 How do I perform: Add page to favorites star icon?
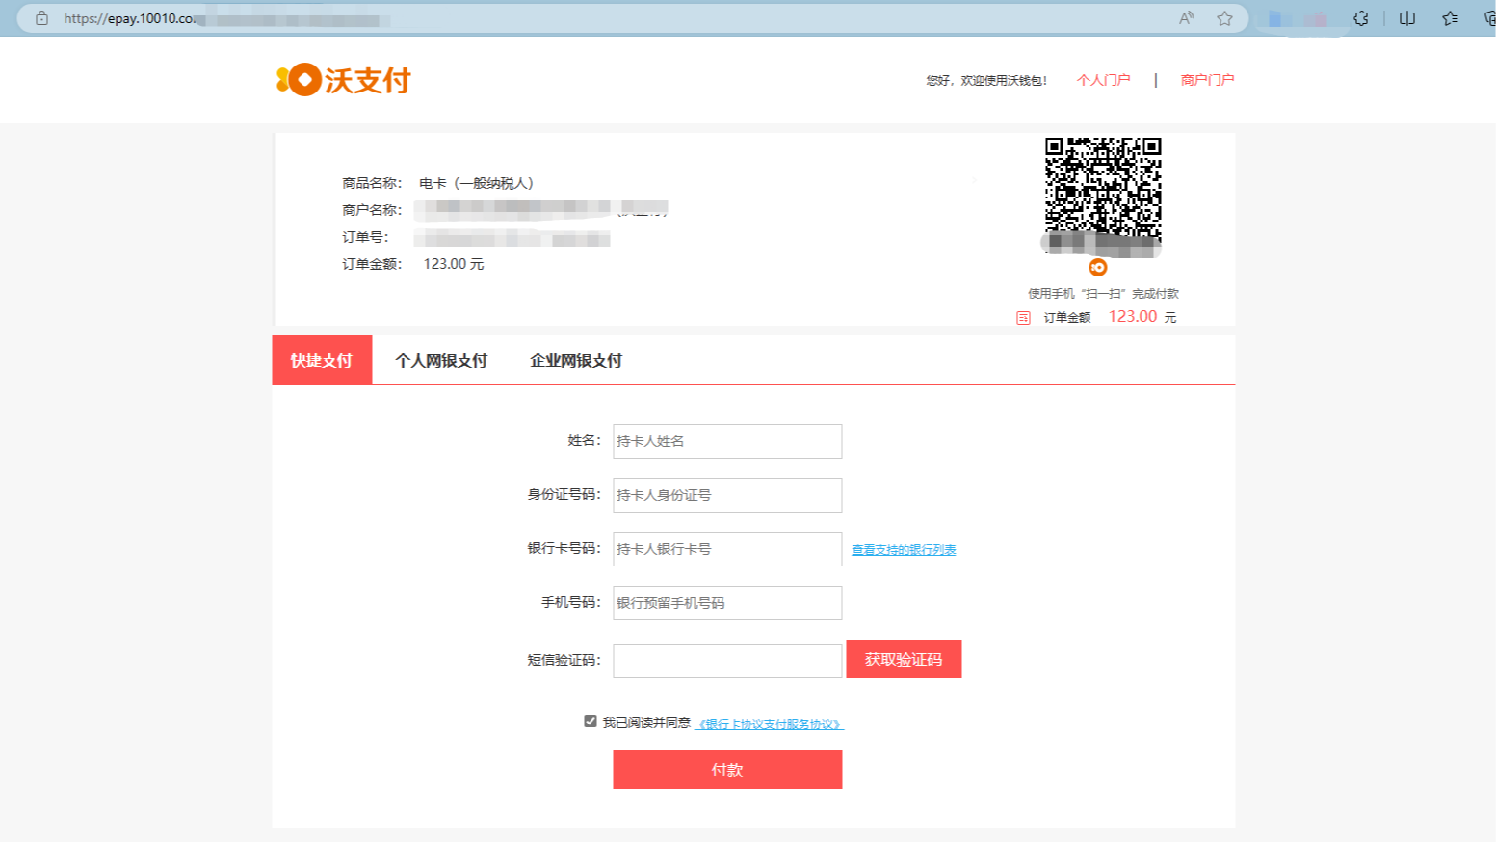(x=1224, y=18)
